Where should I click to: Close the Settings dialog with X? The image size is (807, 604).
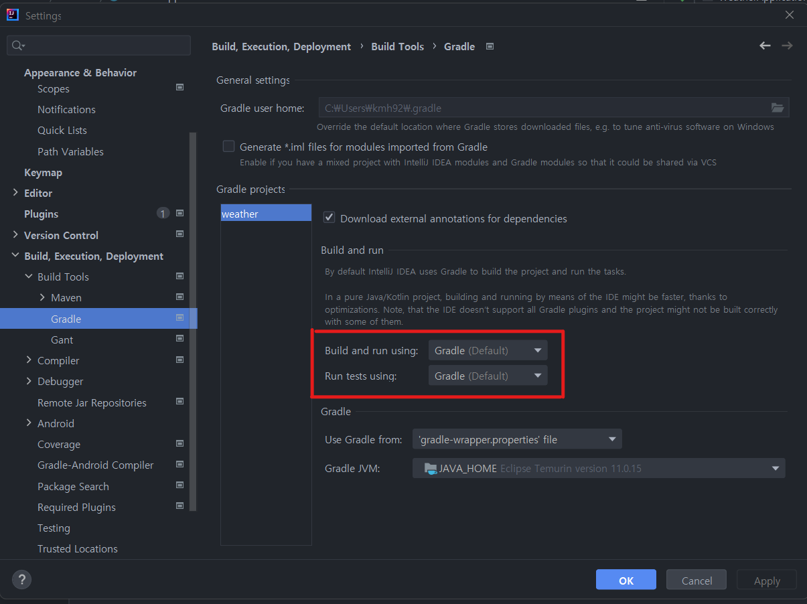[790, 15]
